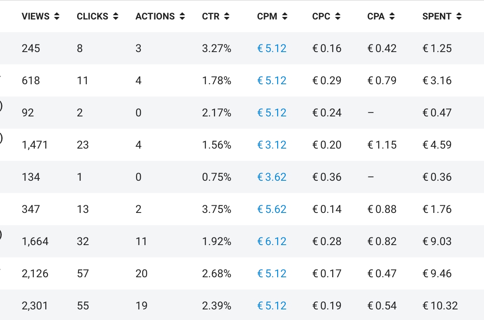Click the € 1.15 CPA cell
Screen dimensions: 484x320
pyautogui.click(x=382, y=145)
